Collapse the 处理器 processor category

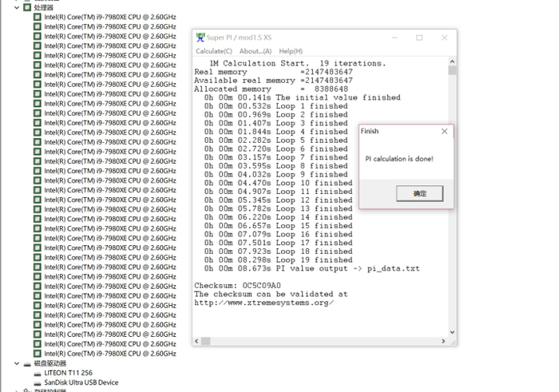pos(17,7)
